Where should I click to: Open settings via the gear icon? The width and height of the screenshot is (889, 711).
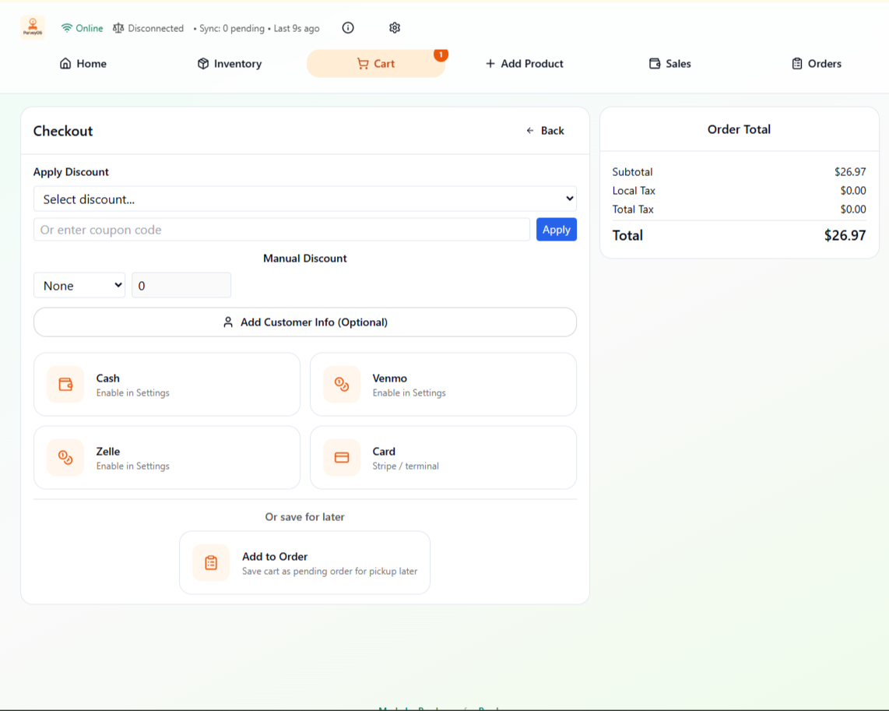click(395, 28)
